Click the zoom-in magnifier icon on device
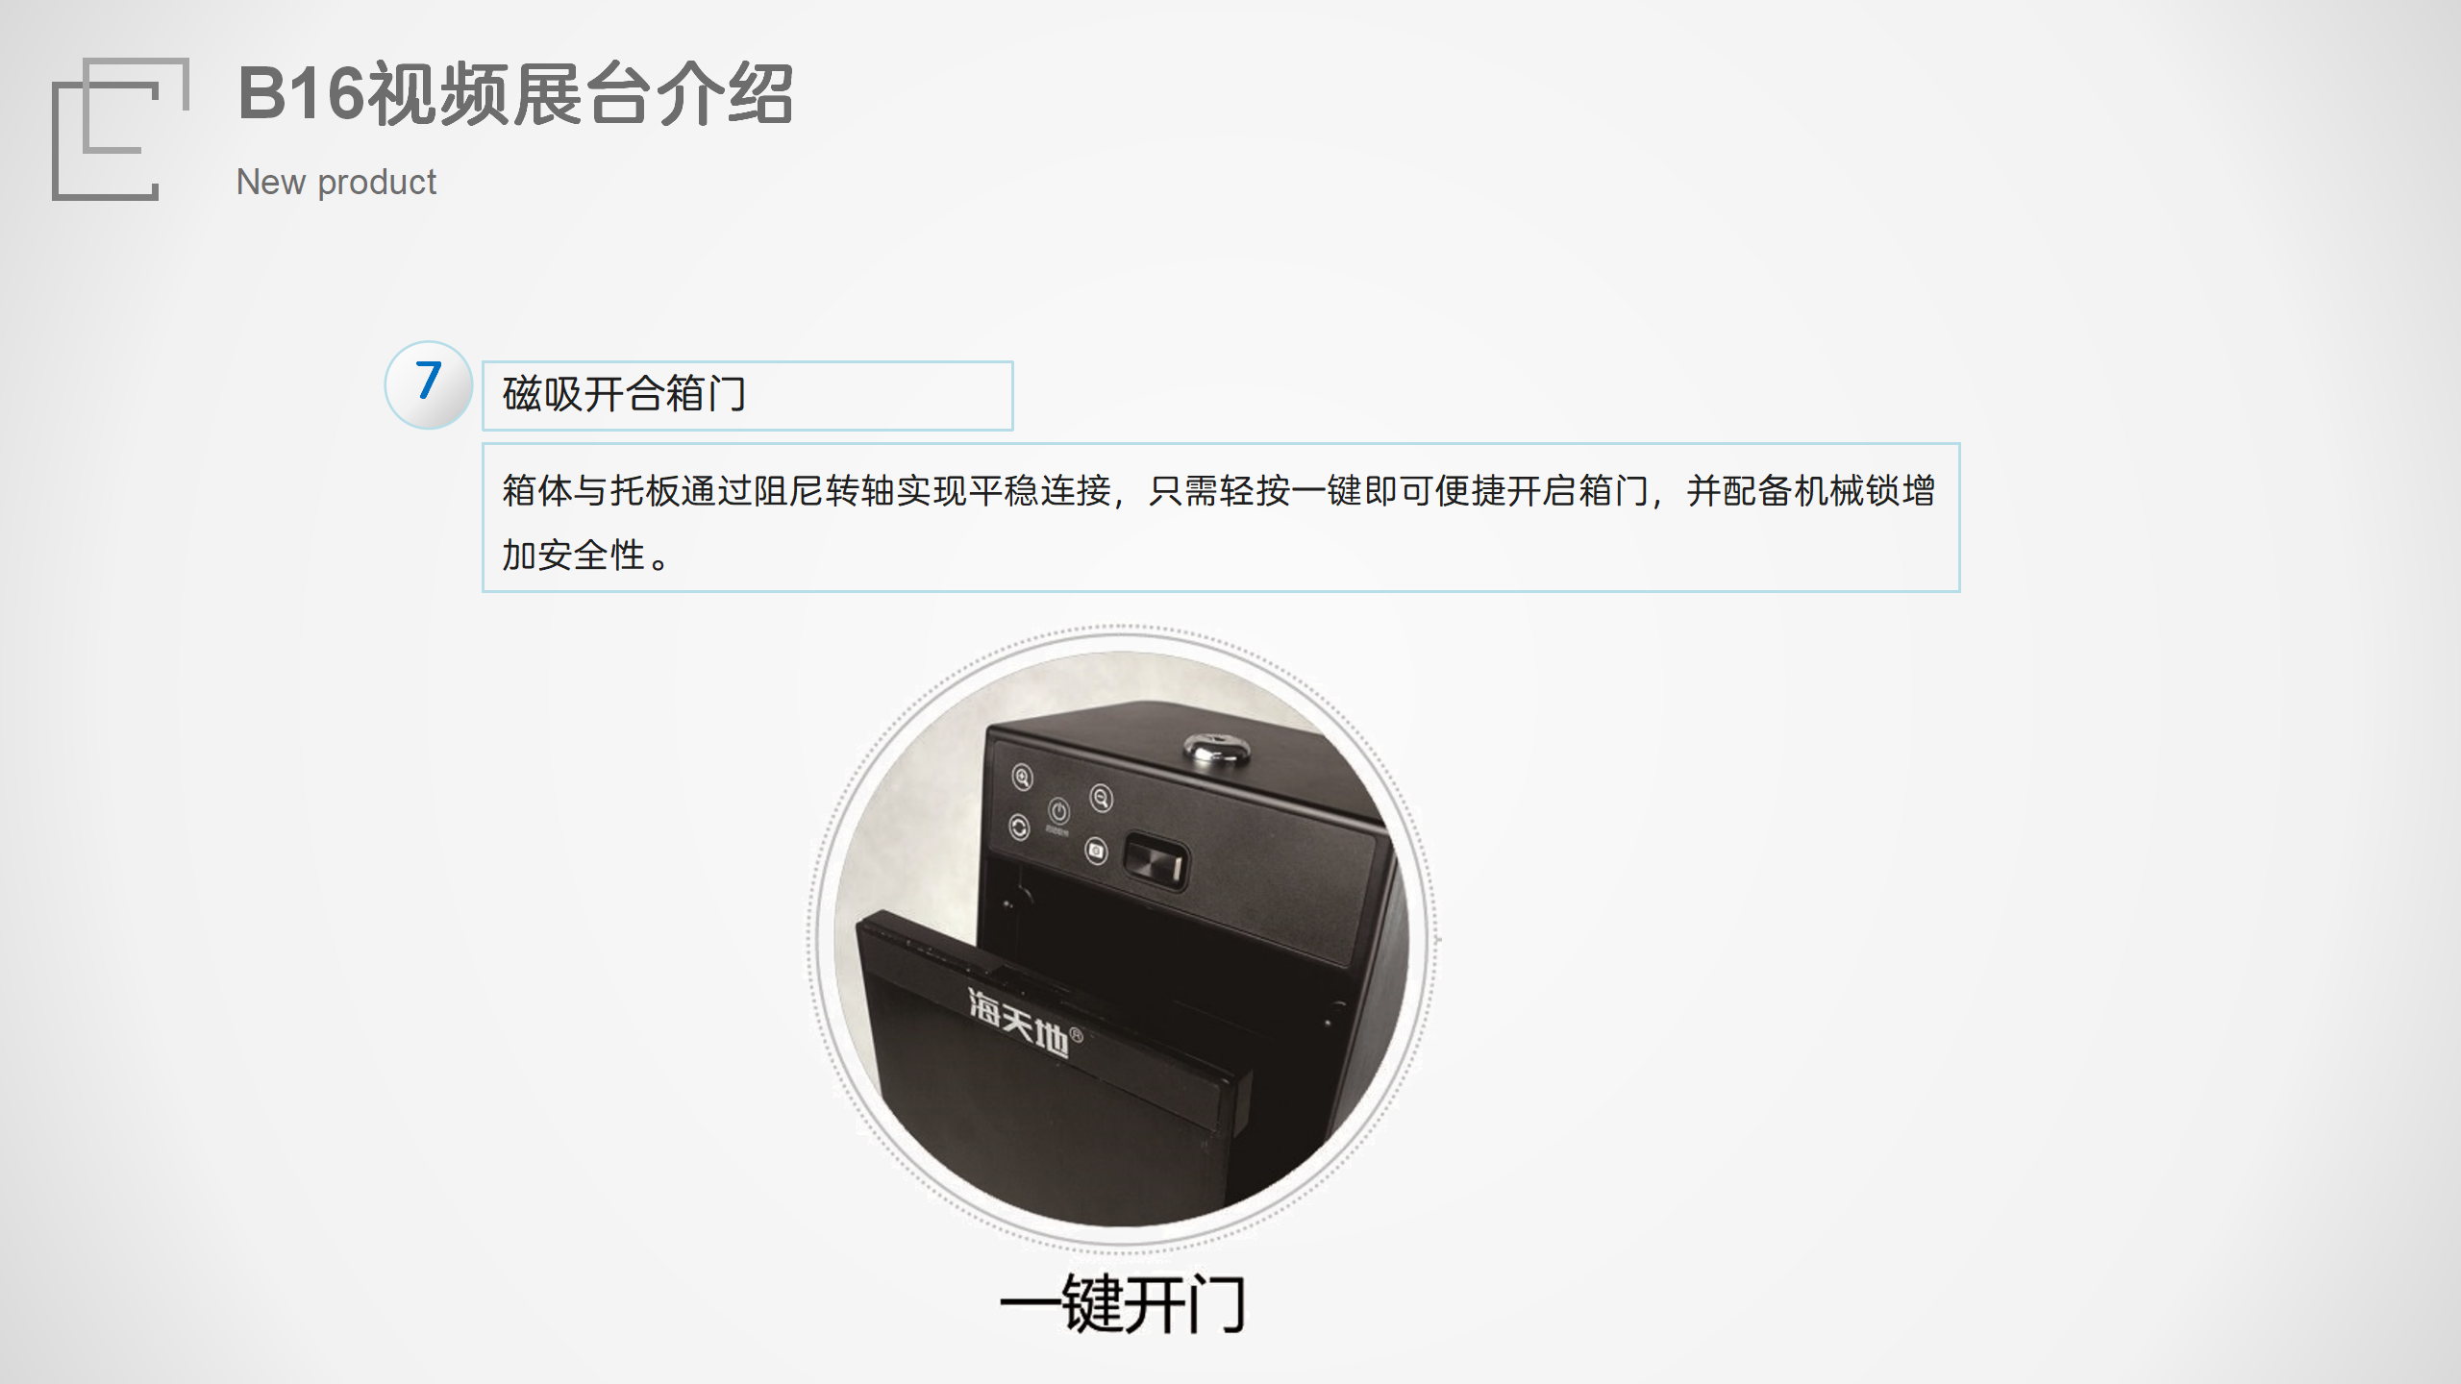 [1022, 777]
